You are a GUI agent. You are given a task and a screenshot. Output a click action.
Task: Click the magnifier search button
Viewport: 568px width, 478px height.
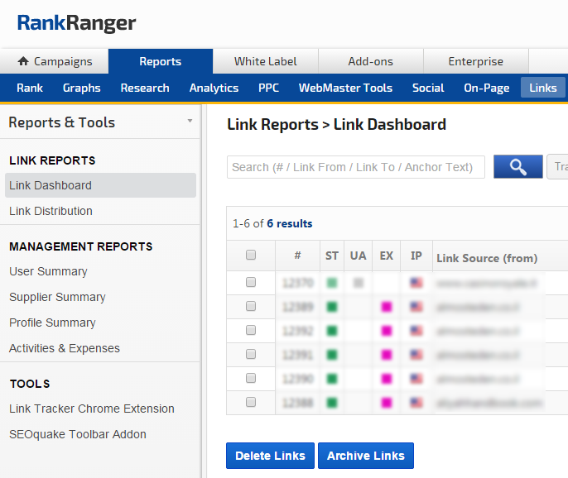pyautogui.click(x=517, y=167)
